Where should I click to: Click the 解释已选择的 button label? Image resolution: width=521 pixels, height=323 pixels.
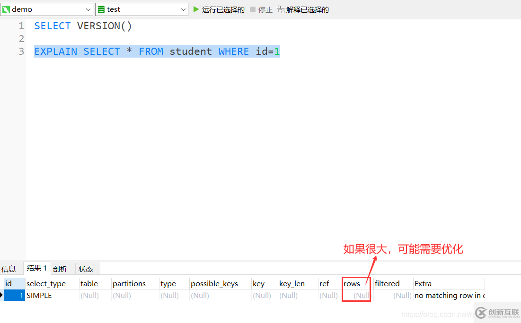pyautogui.click(x=308, y=9)
